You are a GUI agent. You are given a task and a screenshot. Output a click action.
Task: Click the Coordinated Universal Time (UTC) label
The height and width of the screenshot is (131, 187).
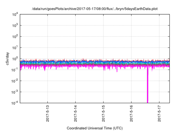[x=95, y=128]
